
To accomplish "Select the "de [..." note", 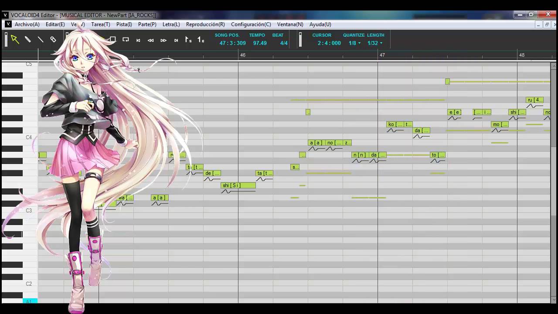I will pos(212,173).
